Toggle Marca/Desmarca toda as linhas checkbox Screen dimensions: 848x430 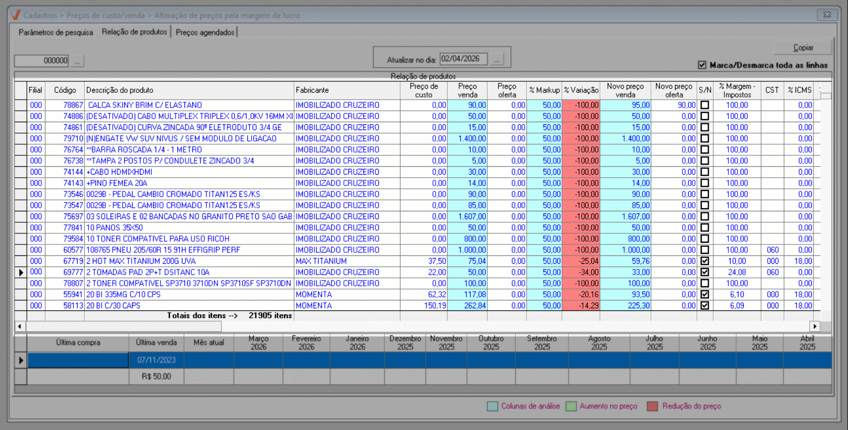(702, 65)
